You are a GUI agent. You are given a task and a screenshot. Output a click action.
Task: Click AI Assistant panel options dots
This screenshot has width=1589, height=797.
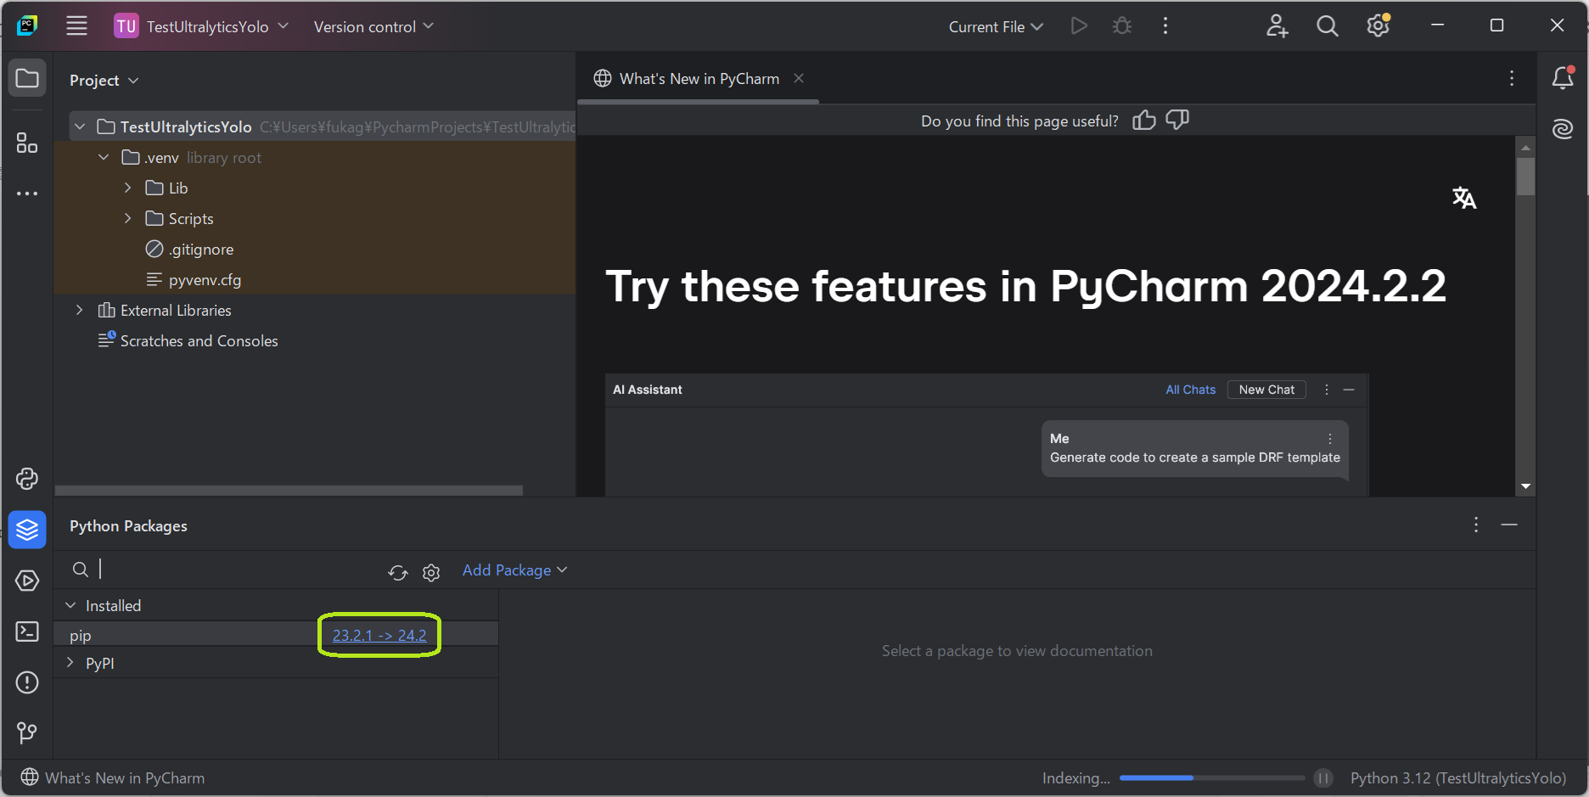1326,390
